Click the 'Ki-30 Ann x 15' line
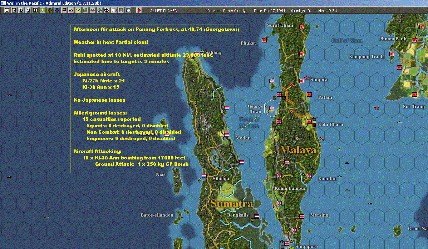 point(101,87)
